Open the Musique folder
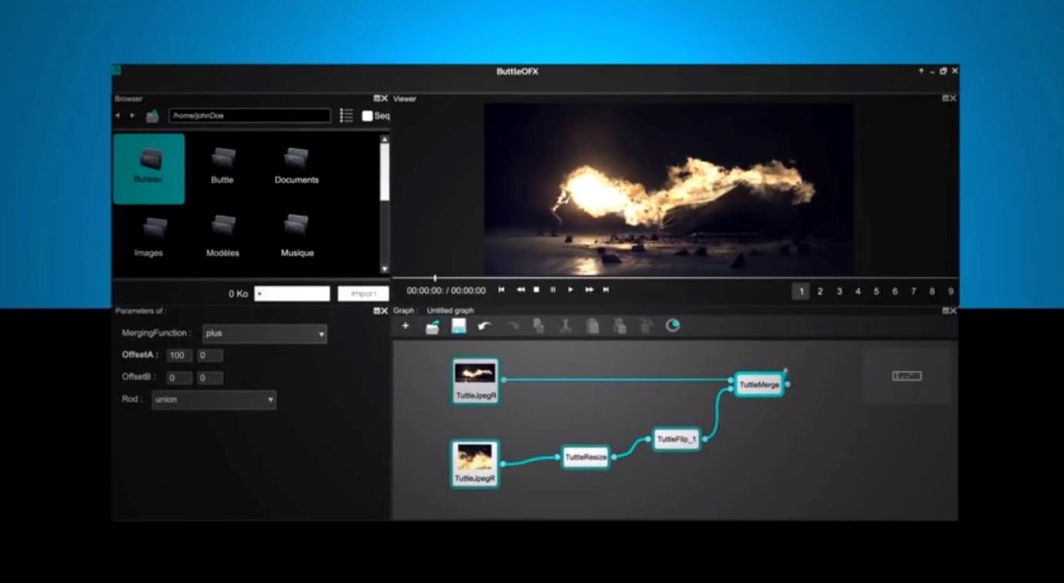1064x583 pixels. 297,238
